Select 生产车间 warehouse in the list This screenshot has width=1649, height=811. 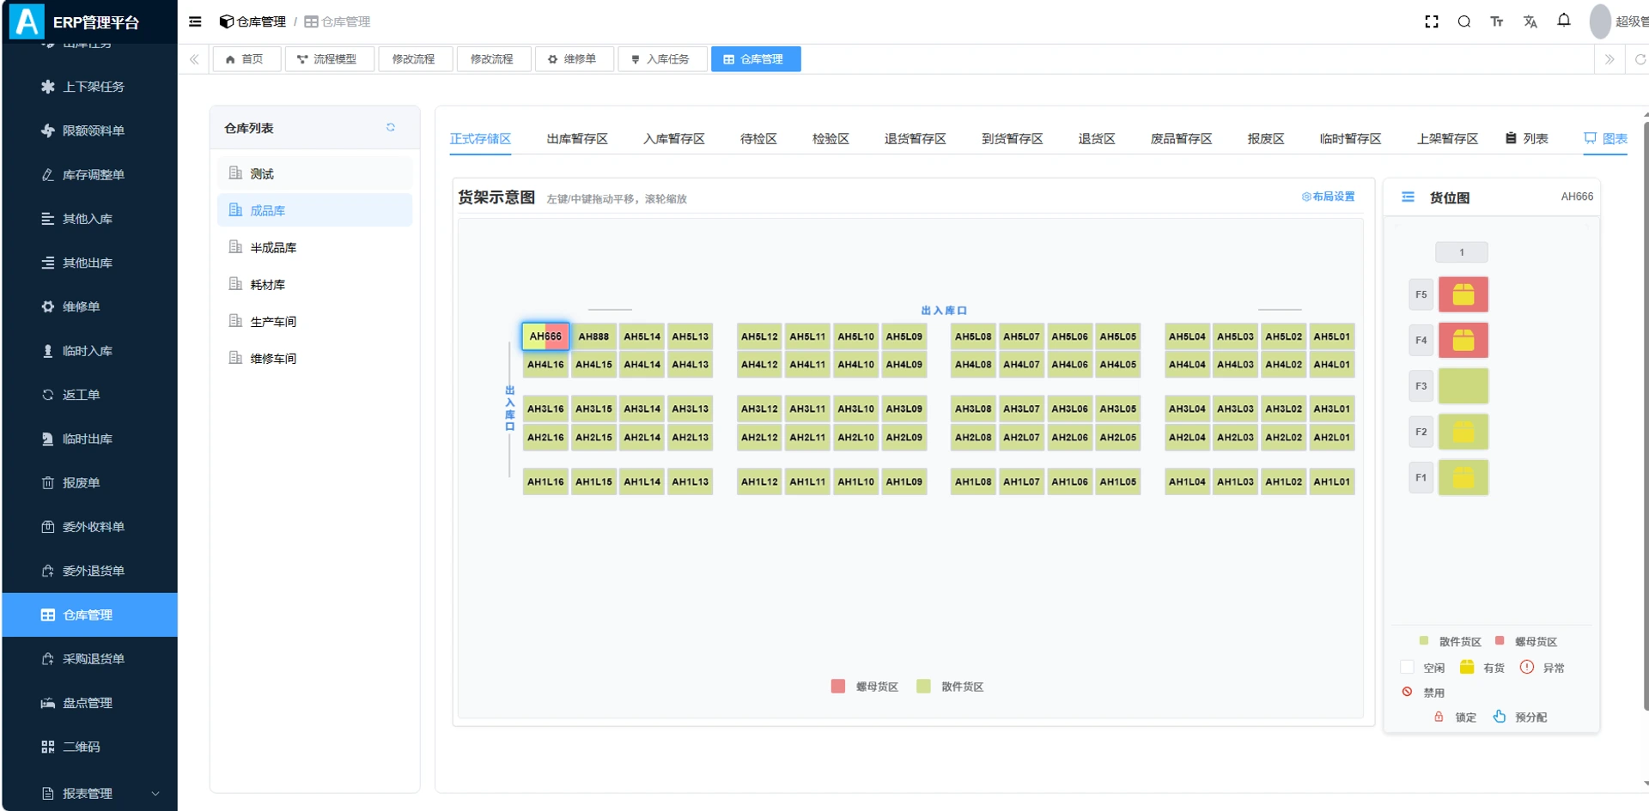[314, 321]
